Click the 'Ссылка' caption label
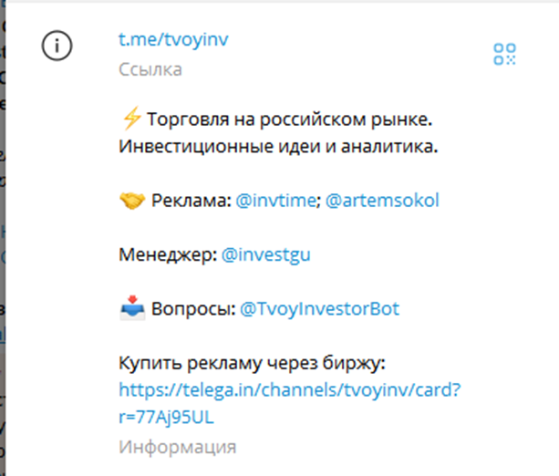The image size is (559, 476). [150, 69]
